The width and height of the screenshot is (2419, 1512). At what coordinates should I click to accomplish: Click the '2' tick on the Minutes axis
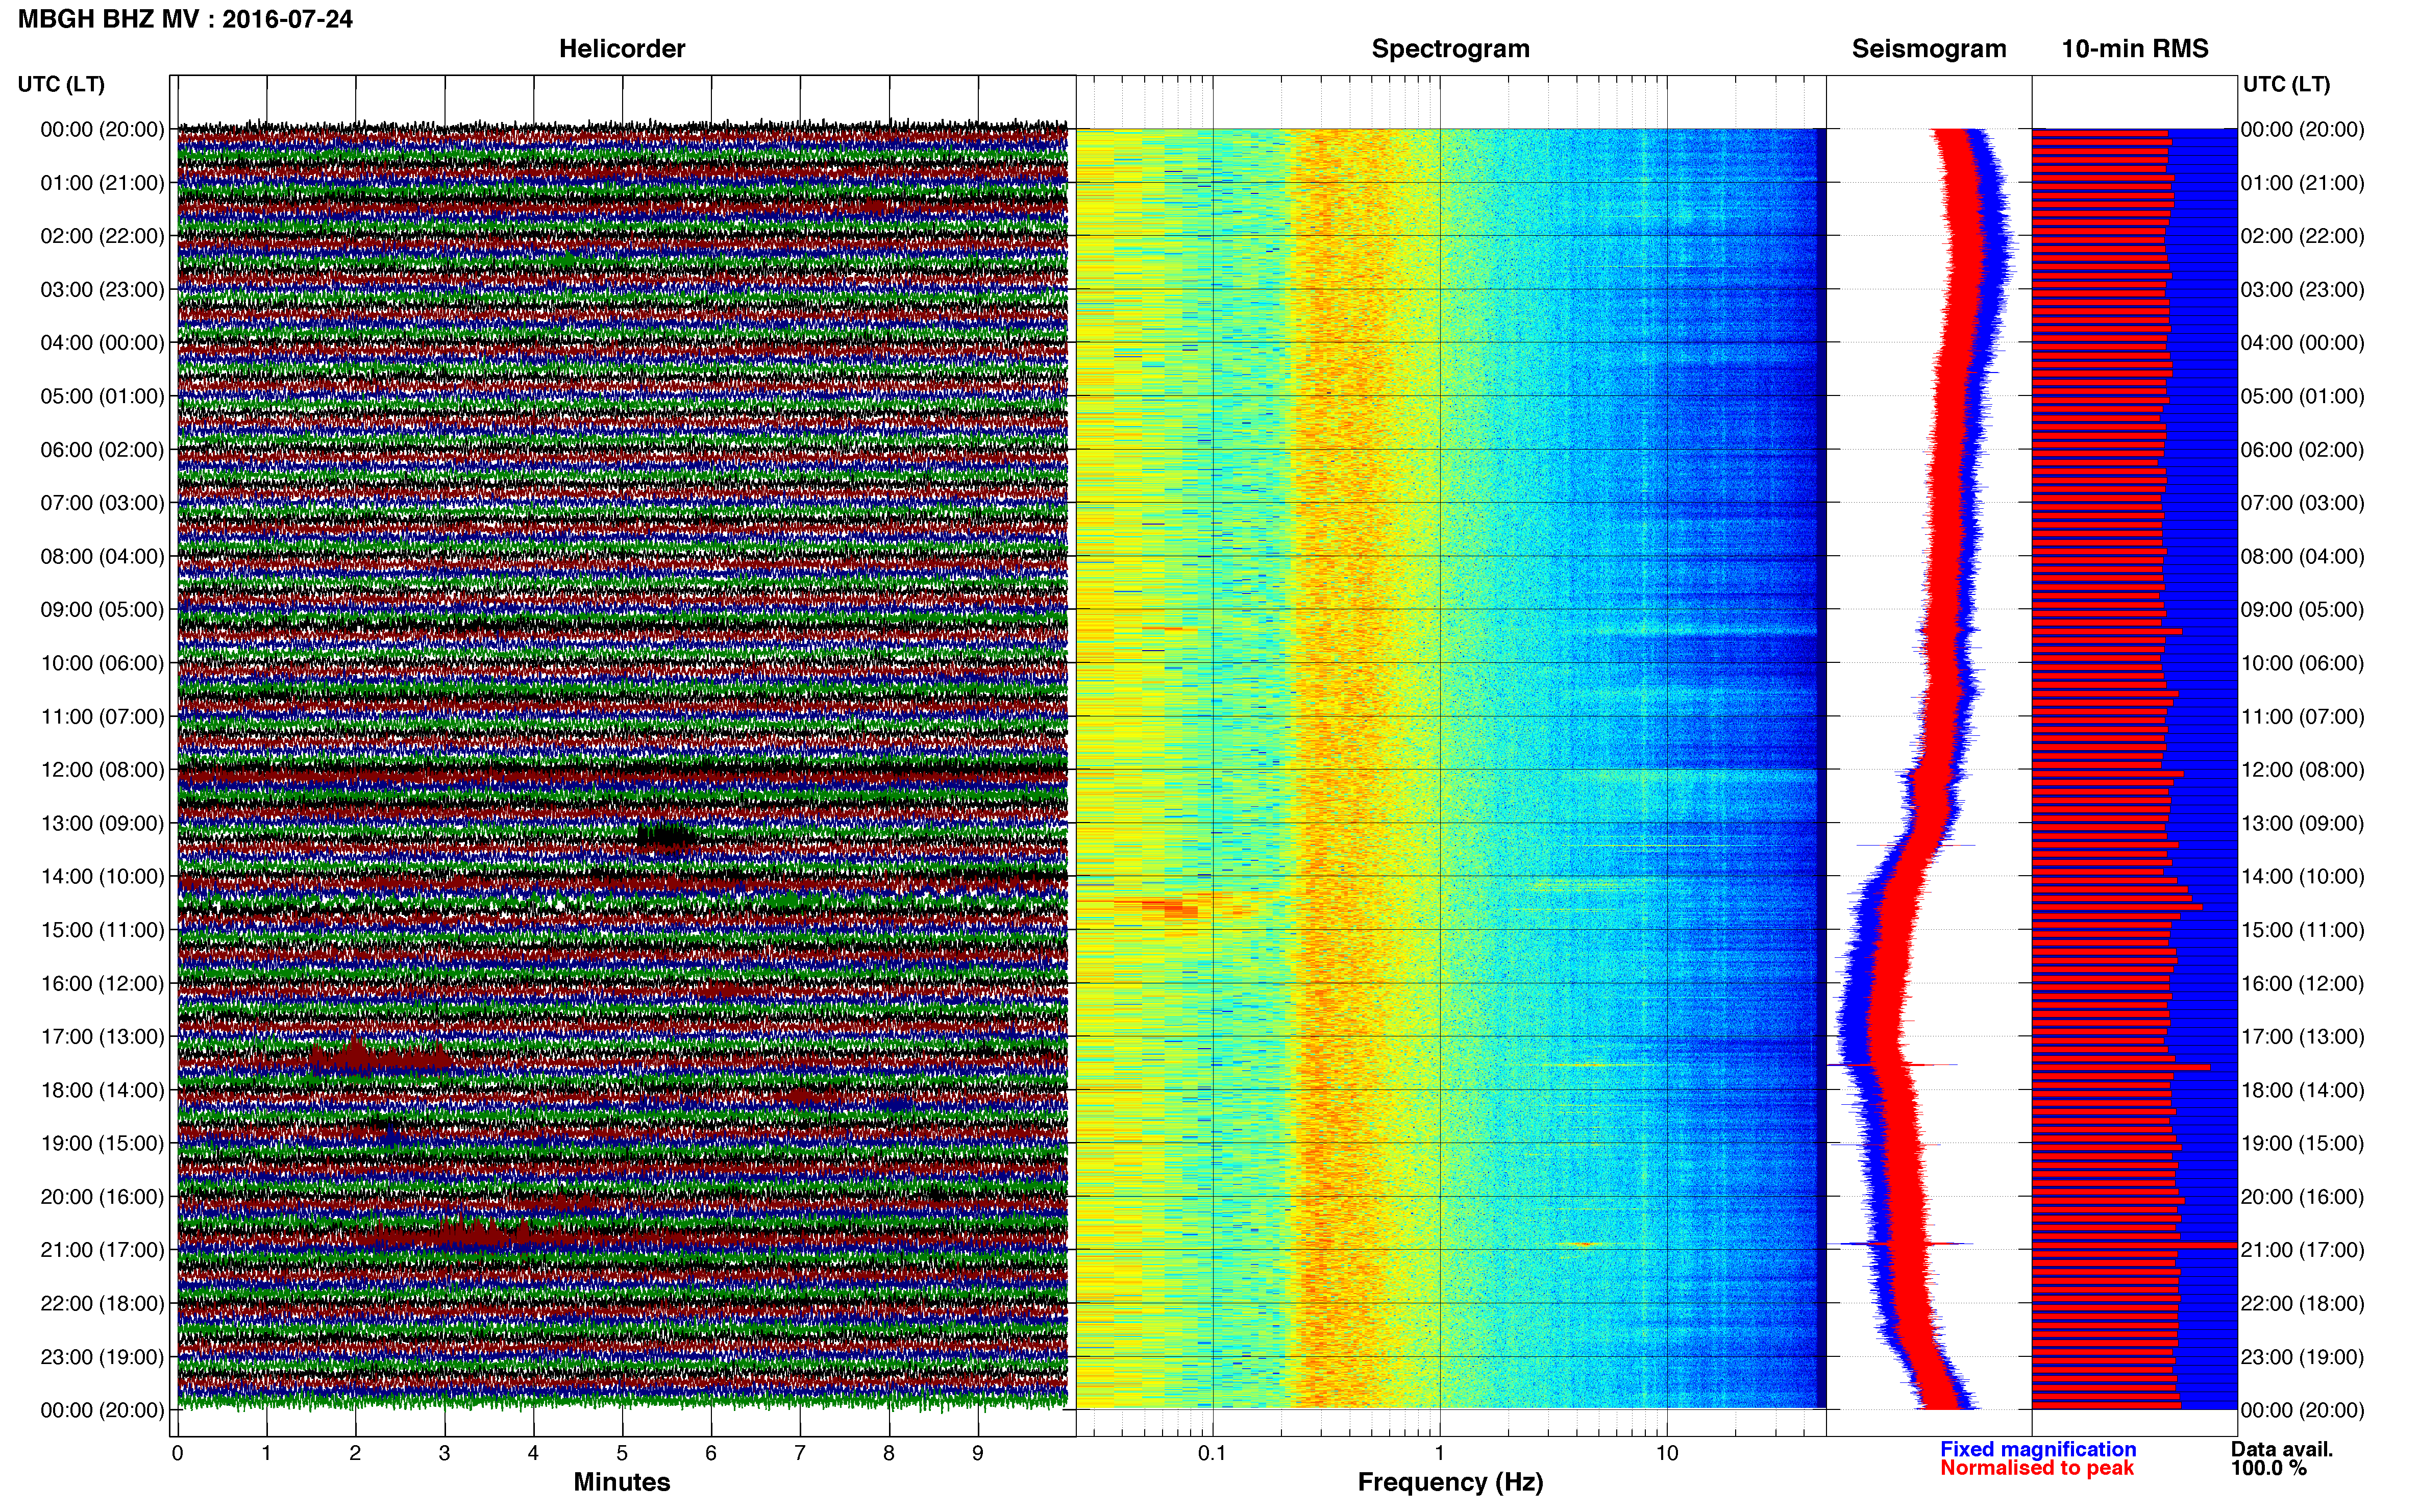click(355, 1454)
